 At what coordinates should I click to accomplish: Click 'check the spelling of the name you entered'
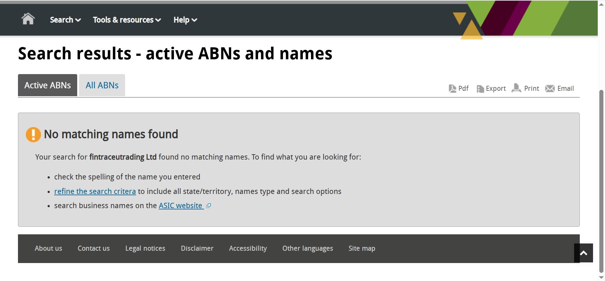pos(127,177)
